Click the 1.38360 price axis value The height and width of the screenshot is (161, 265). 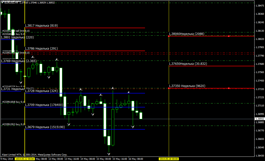[x=260, y=14]
